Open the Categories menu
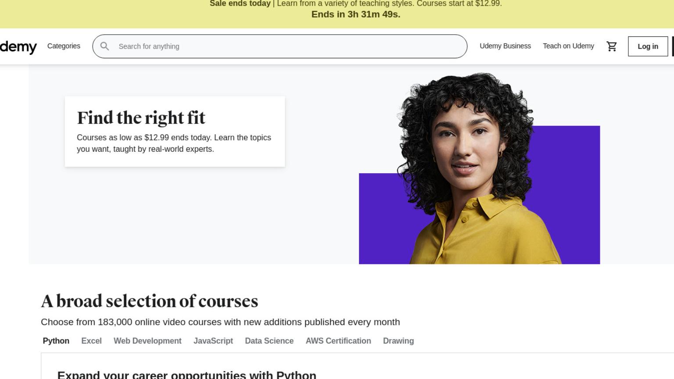 coord(64,46)
